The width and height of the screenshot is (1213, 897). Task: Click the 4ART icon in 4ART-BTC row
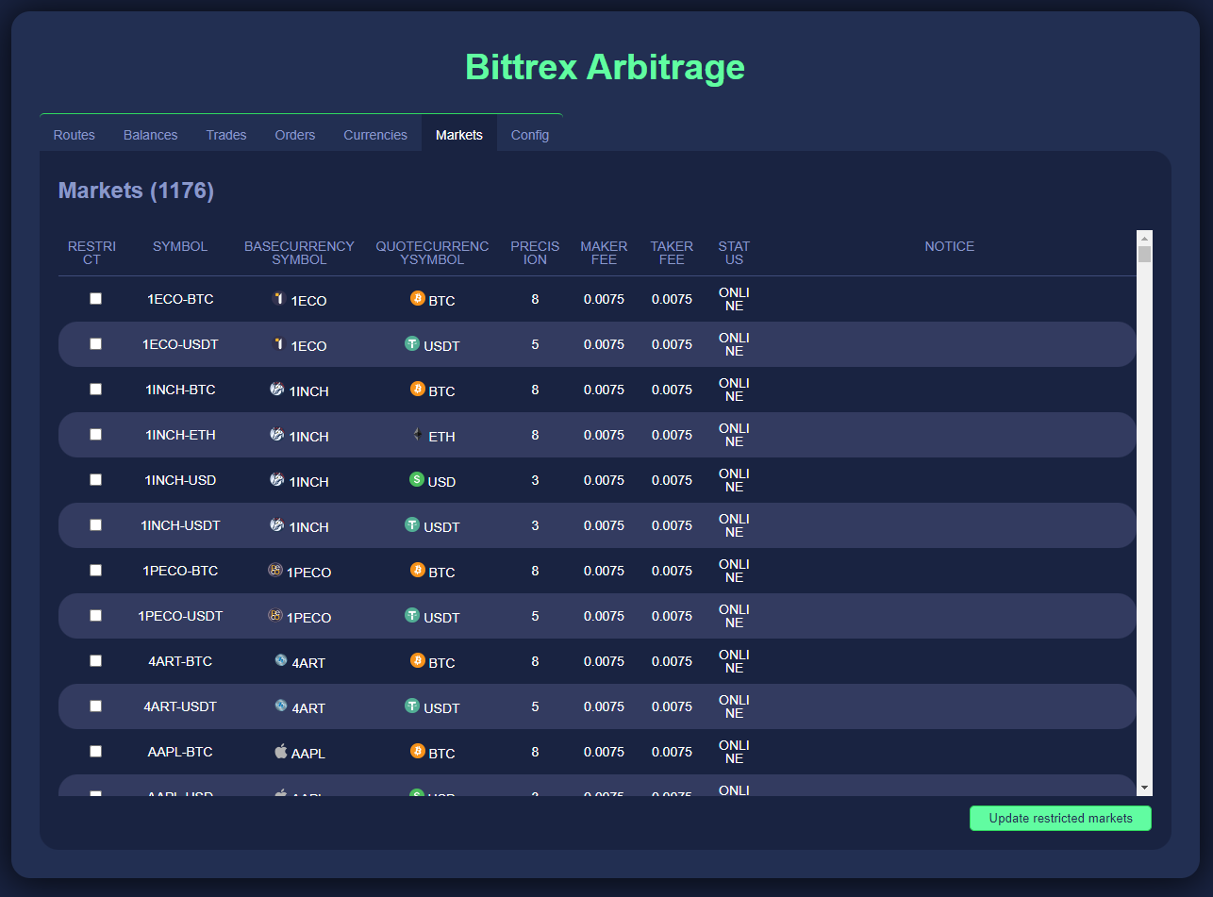(281, 660)
